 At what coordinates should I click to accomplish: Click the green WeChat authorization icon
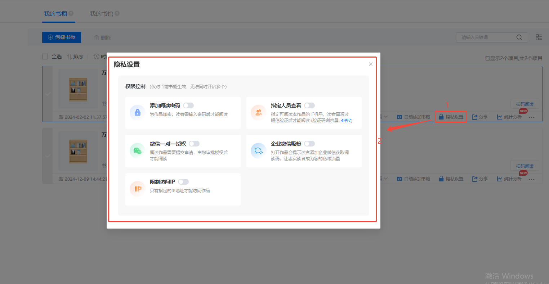pos(137,151)
